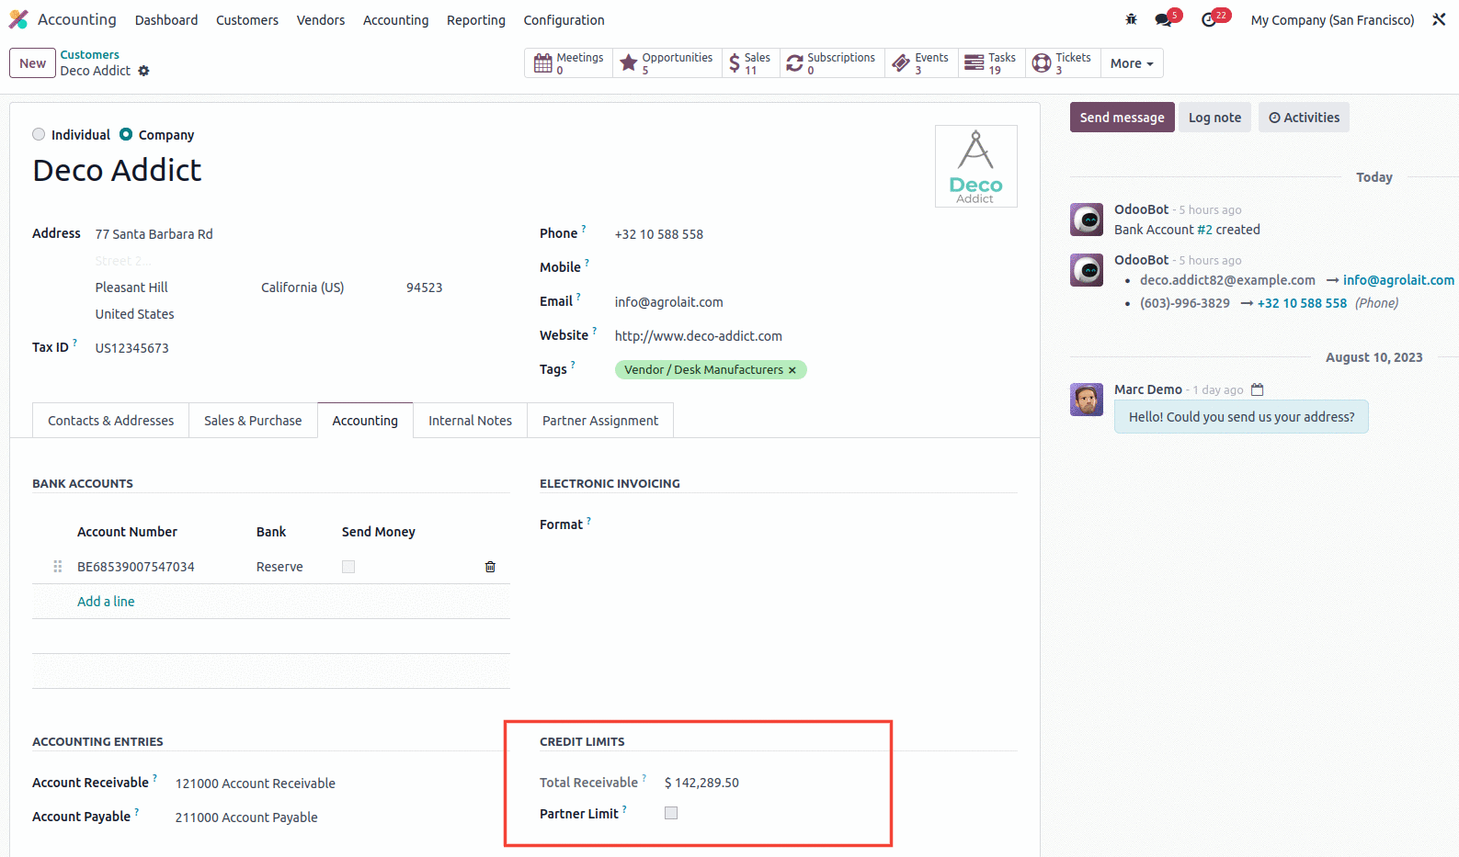Click the Deco Addict company logo image
This screenshot has height=857, width=1459.
(976, 166)
